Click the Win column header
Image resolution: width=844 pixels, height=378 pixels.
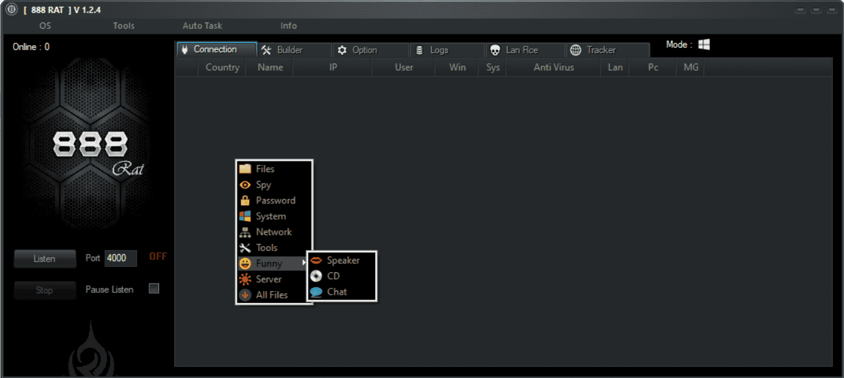[x=457, y=67]
